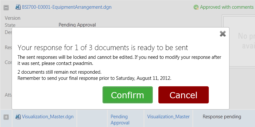Select the Approved with comments status text

coord(227,7)
